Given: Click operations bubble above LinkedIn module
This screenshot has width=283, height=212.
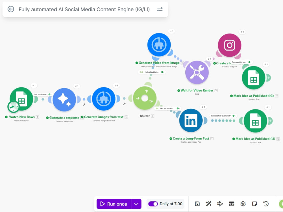Looking at the screenshot, I should [x=203, y=107].
